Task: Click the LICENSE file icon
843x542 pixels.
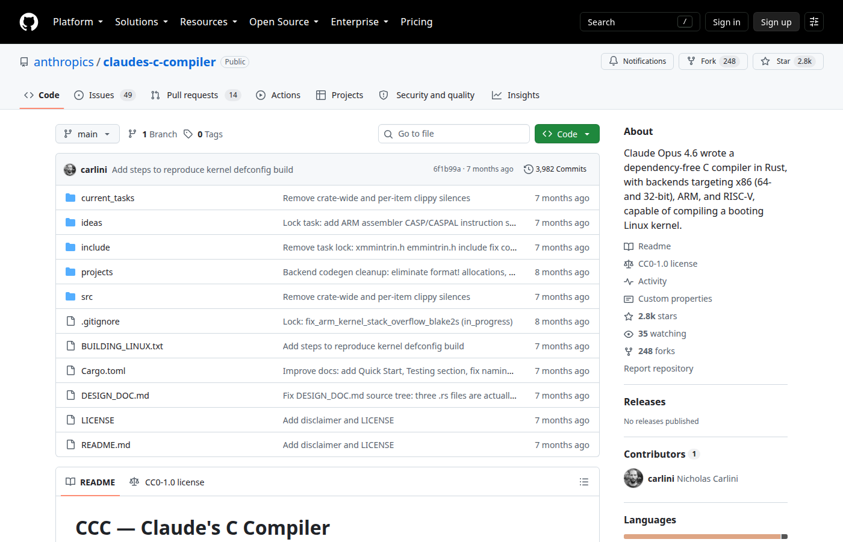Action: tap(70, 420)
